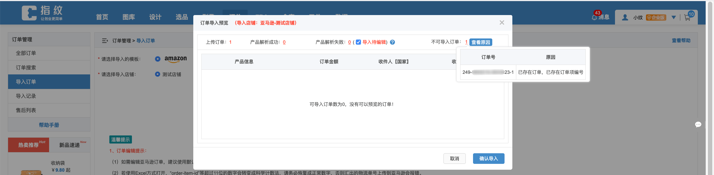
Task: Open the 查看帮助 link
Action: coord(681,41)
